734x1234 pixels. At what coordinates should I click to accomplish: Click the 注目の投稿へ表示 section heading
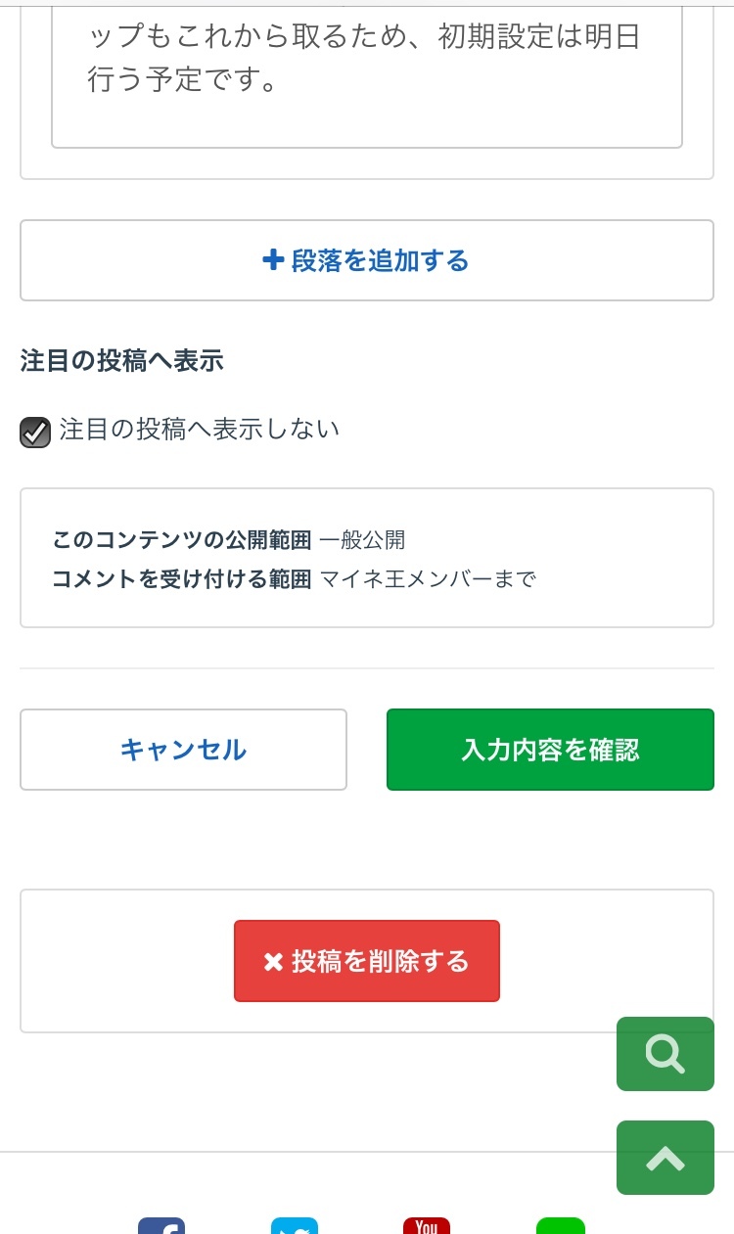click(122, 361)
